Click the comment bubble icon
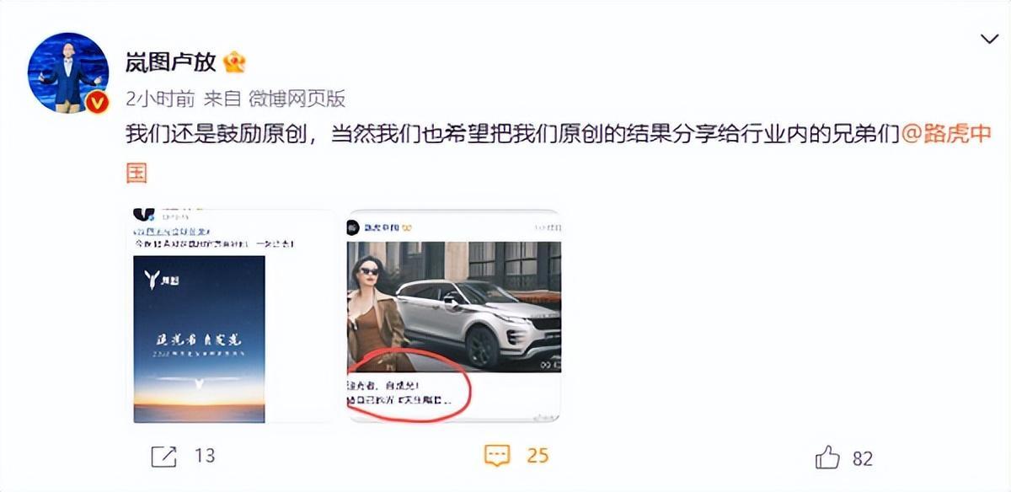 pos(498,456)
